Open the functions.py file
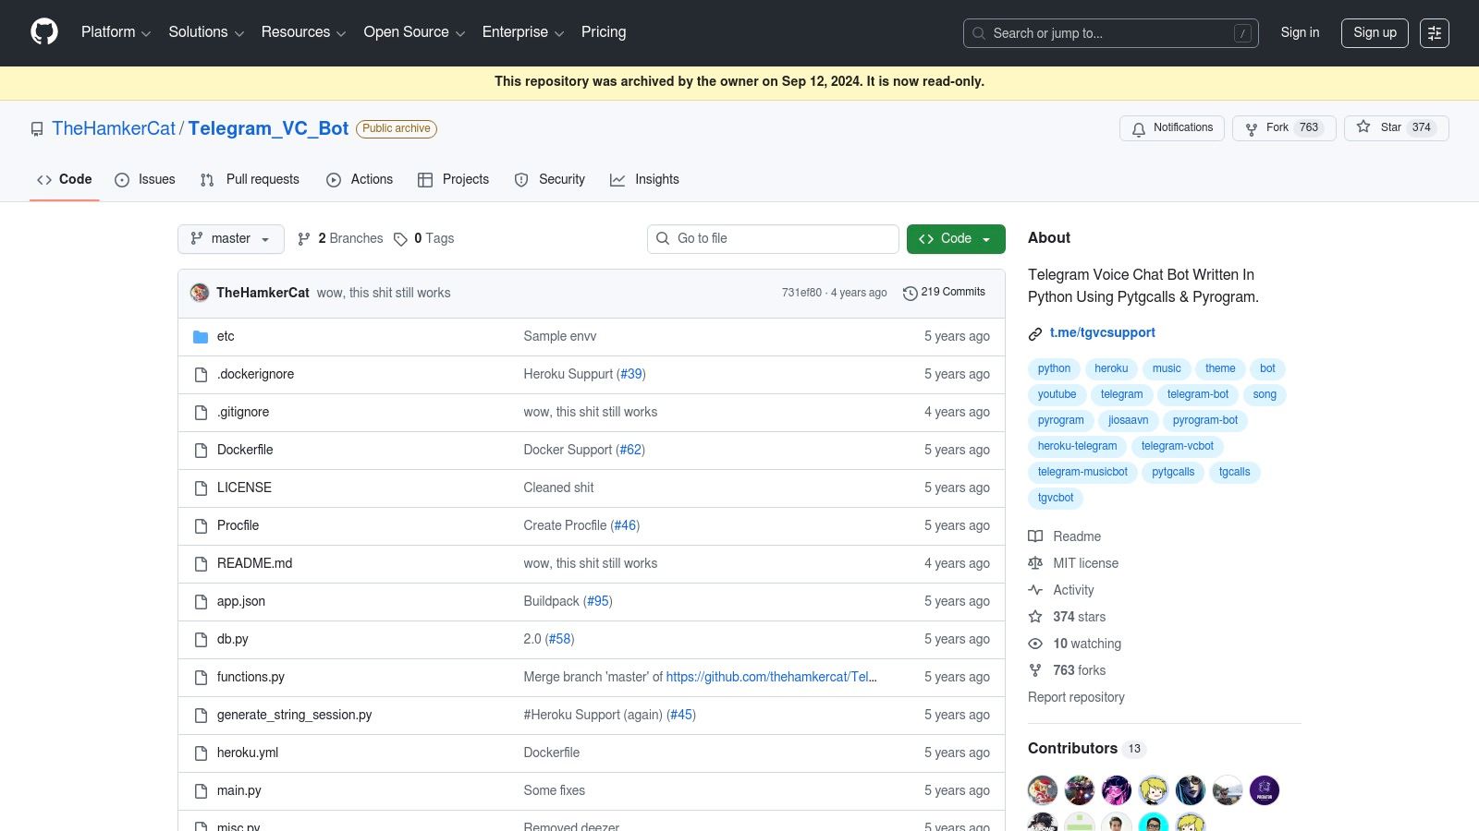 click(251, 678)
